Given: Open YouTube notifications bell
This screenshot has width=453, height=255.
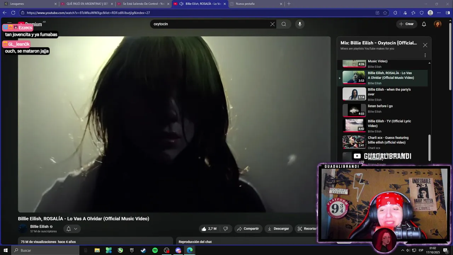Looking at the screenshot, I should pos(424,24).
